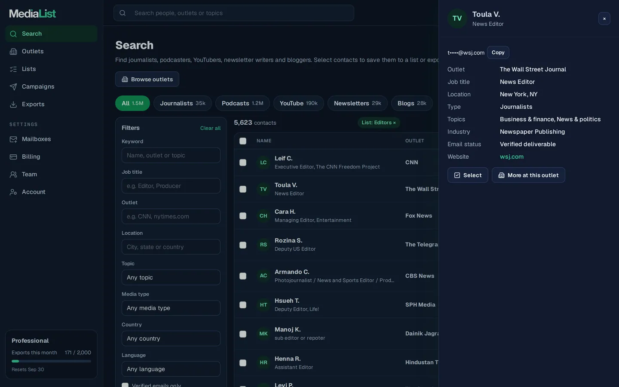Click the Job title filter input
The height and width of the screenshot is (387, 619).
tap(171, 186)
